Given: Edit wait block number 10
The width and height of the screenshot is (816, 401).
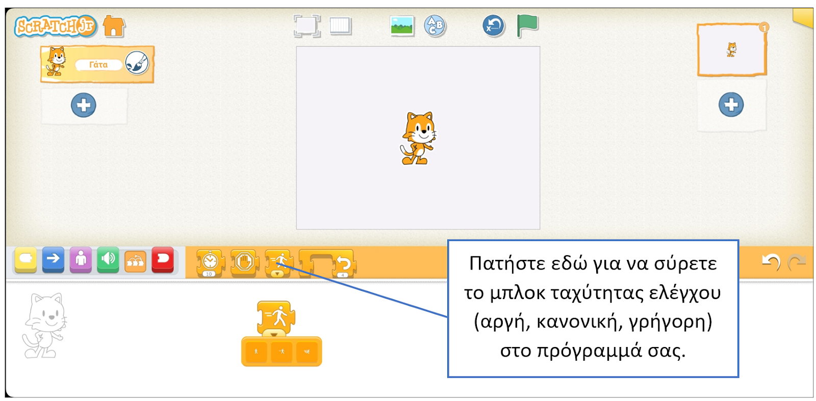Looking at the screenshot, I should pos(209,274).
